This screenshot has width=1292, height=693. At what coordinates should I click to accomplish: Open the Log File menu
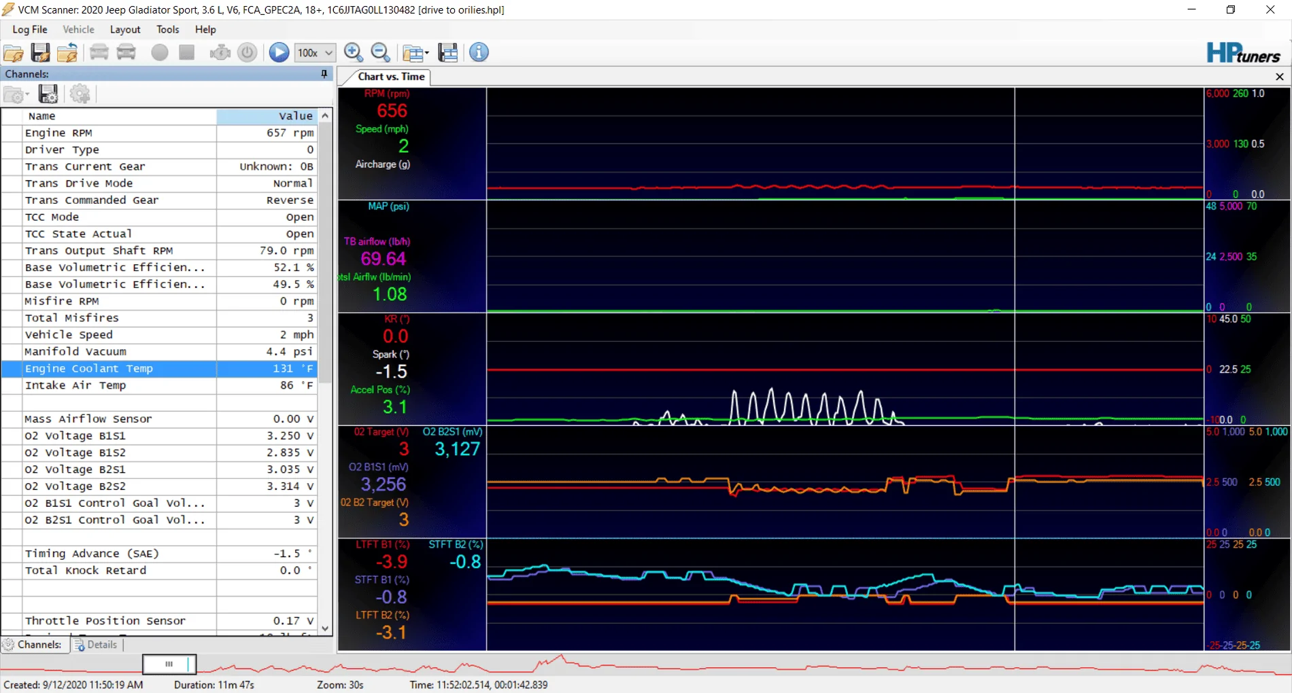[x=30, y=29]
